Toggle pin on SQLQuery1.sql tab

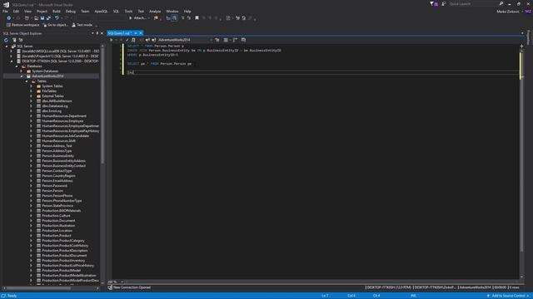pyautogui.click(x=136, y=33)
